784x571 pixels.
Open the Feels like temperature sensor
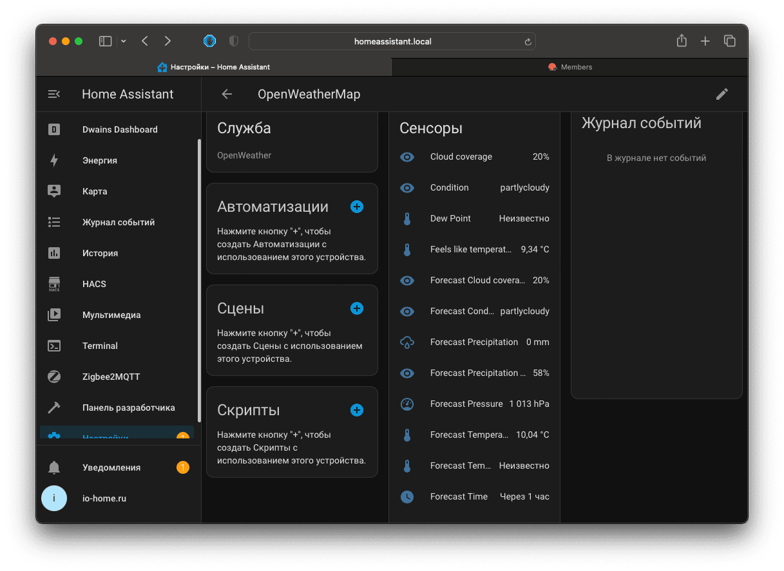pos(474,249)
